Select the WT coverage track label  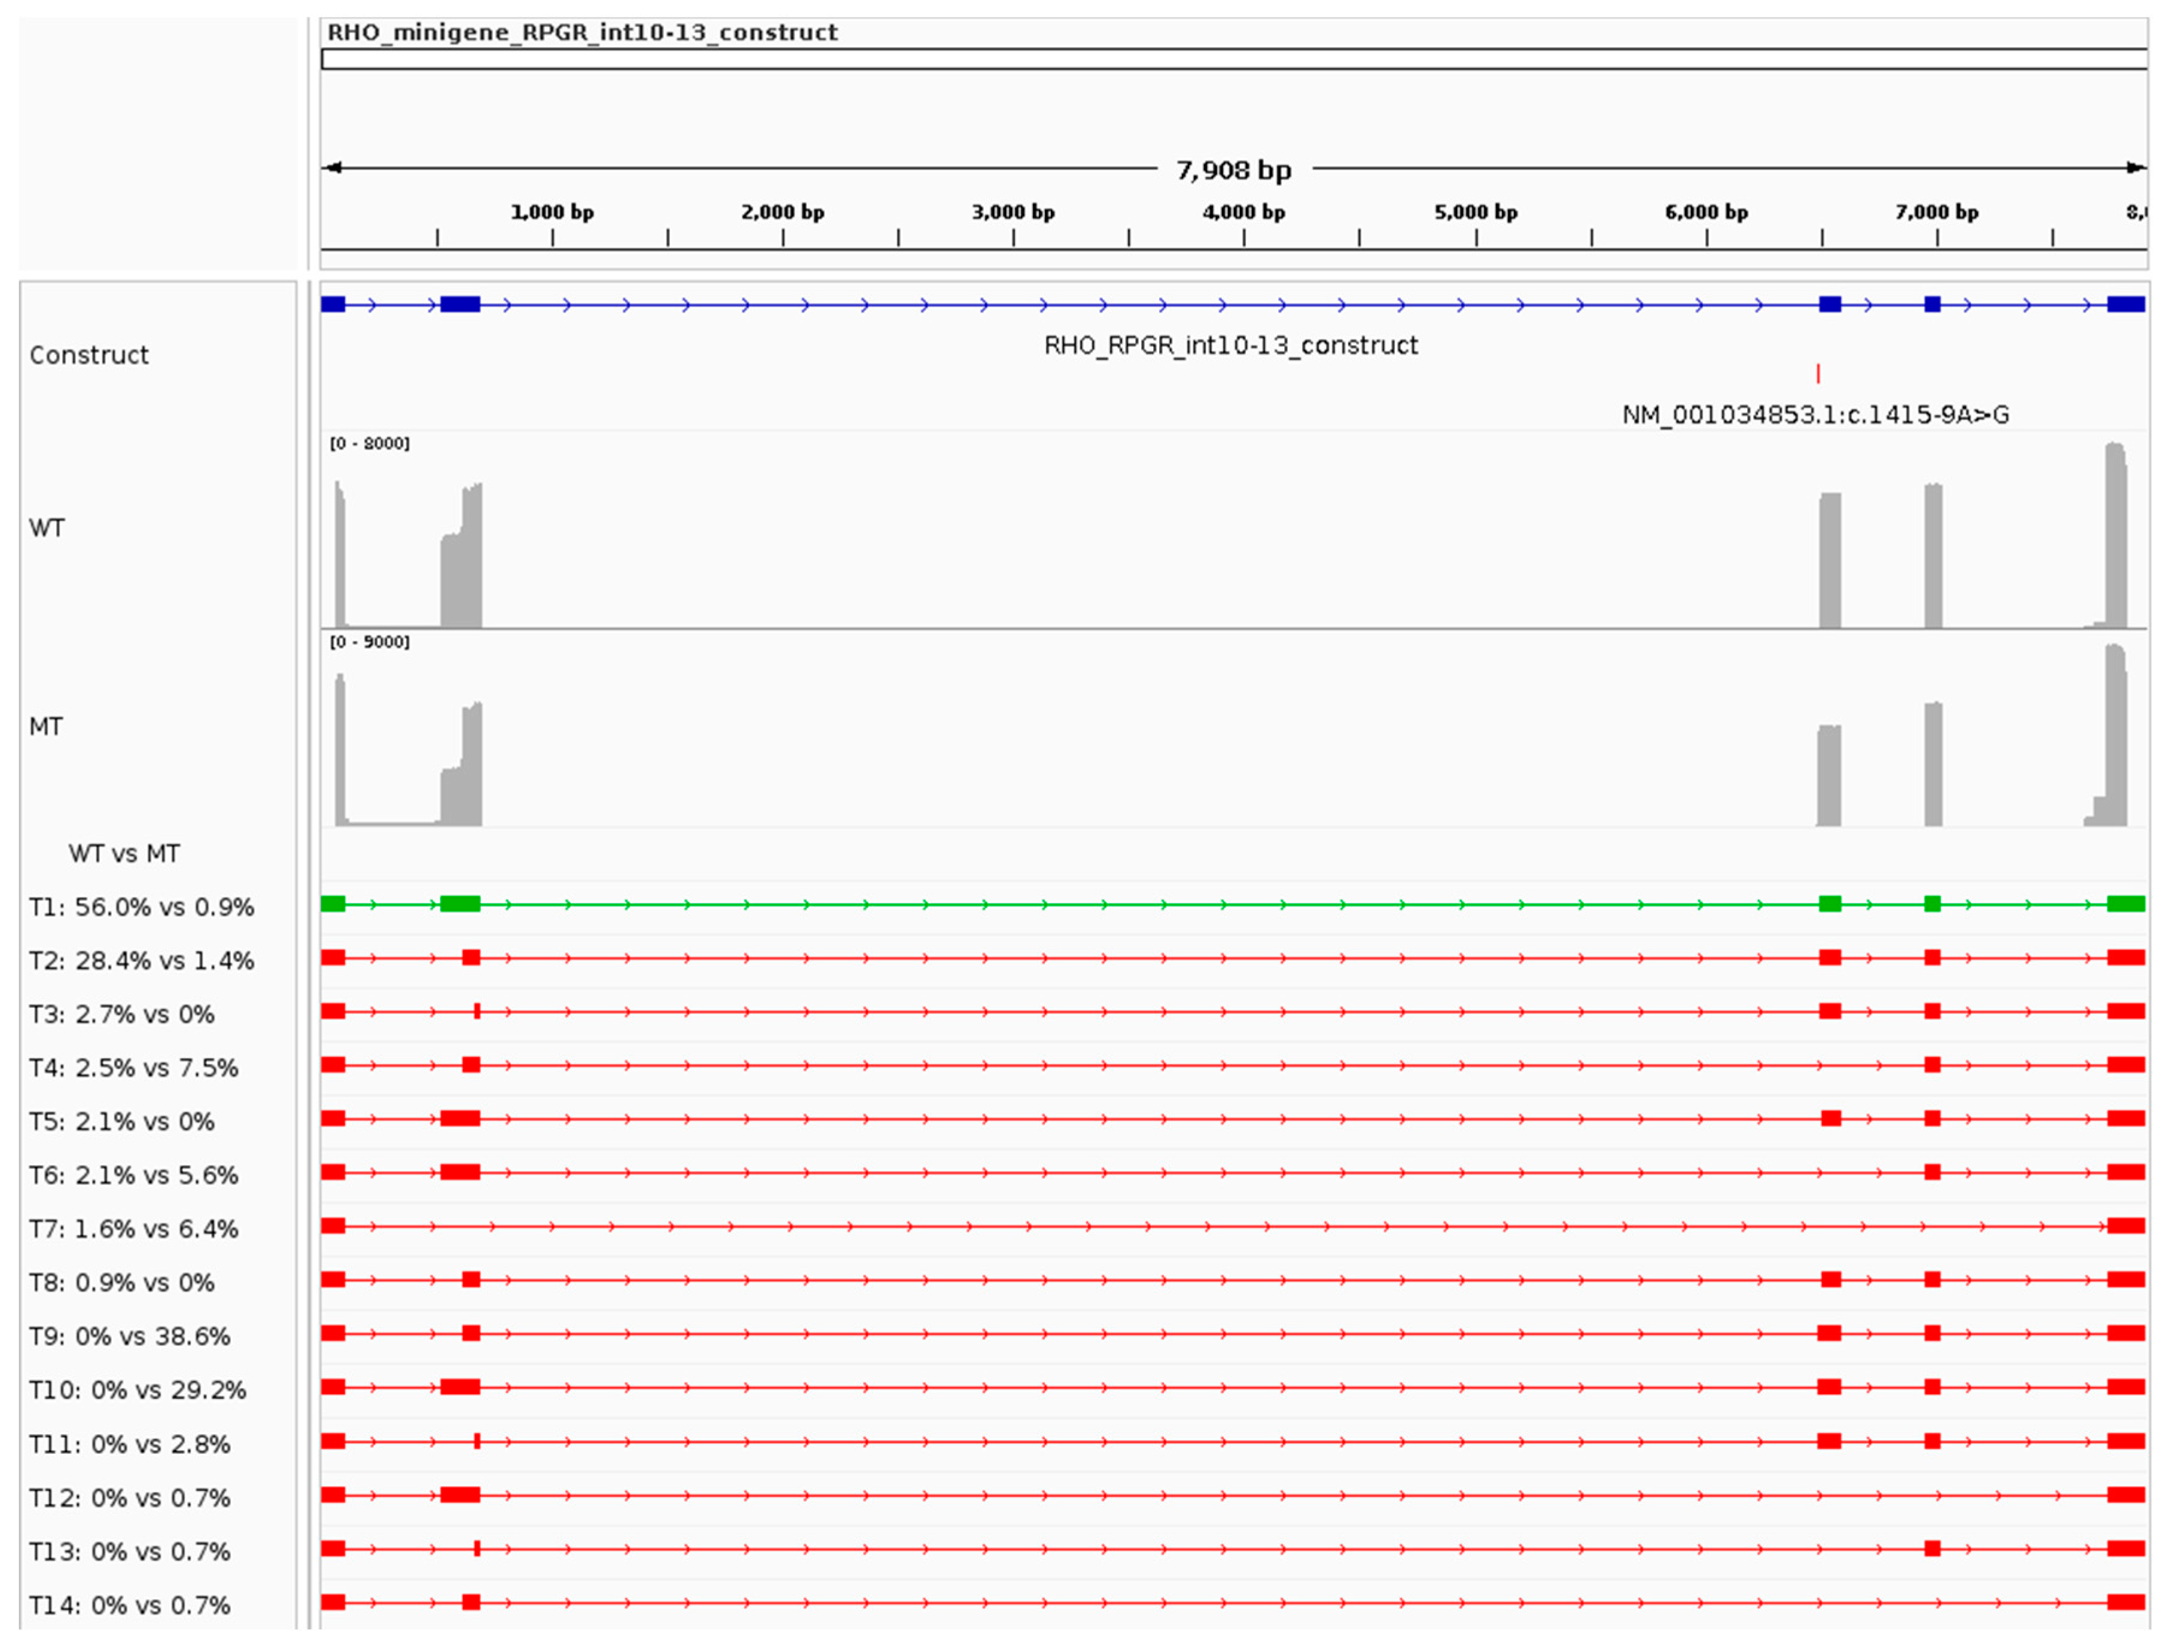click(47, 528)
